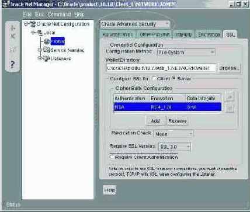Select the Oracle Net Configuration root label
The width and height of the screenshot is (250, 212).
pyautogui.click(x=63, y=24)
